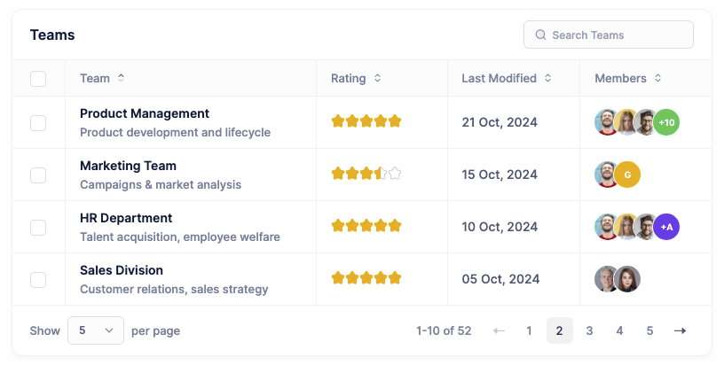The height and width of the screenshot is (365, 724).
Task: Open the rows per page dropdown
Action: pos(96,330)
